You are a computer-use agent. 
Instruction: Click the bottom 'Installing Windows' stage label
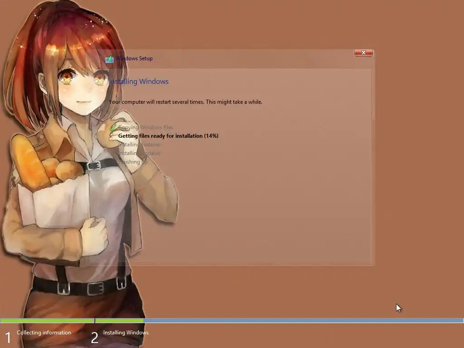pyautogui.click(x=126, y=333)
